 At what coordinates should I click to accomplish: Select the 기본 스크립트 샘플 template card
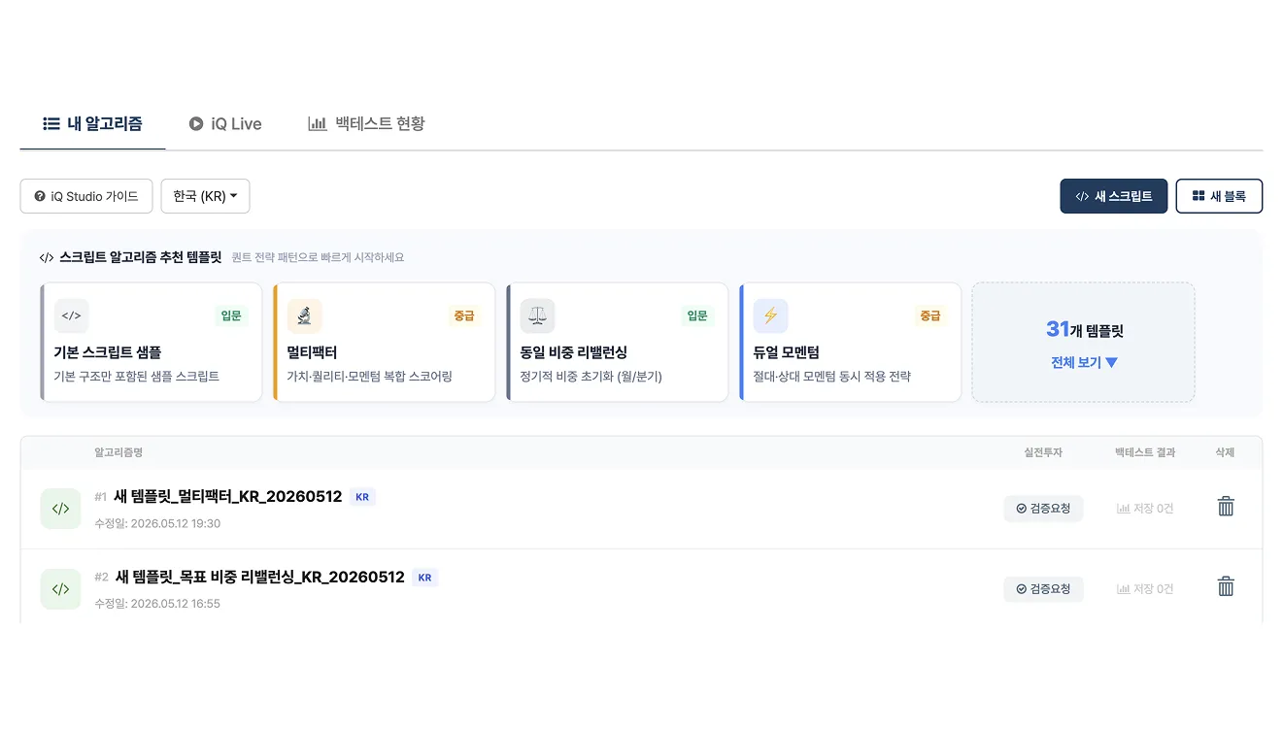152,343
